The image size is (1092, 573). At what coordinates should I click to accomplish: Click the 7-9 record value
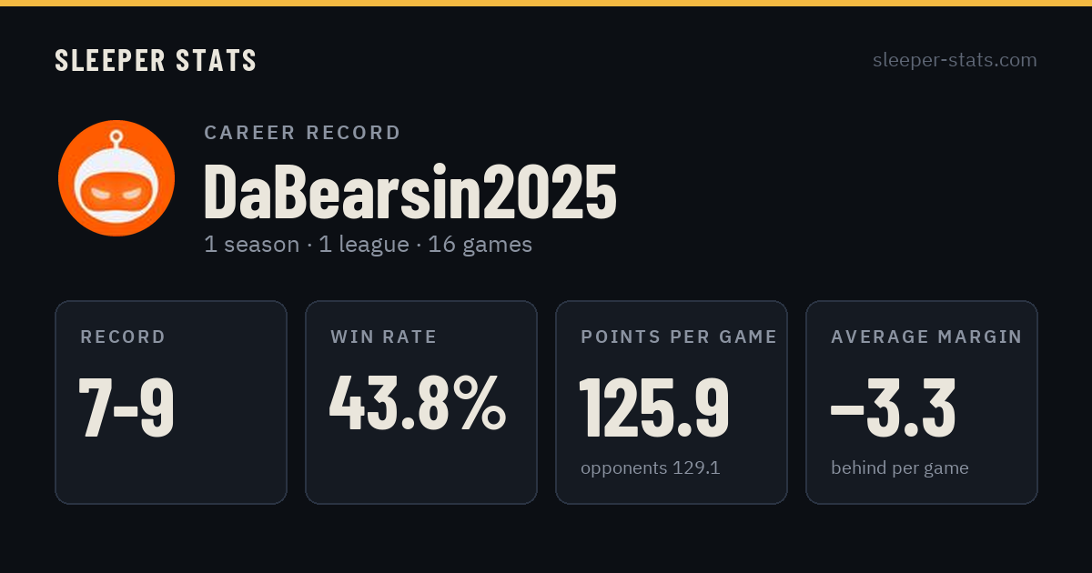(126, 407)
